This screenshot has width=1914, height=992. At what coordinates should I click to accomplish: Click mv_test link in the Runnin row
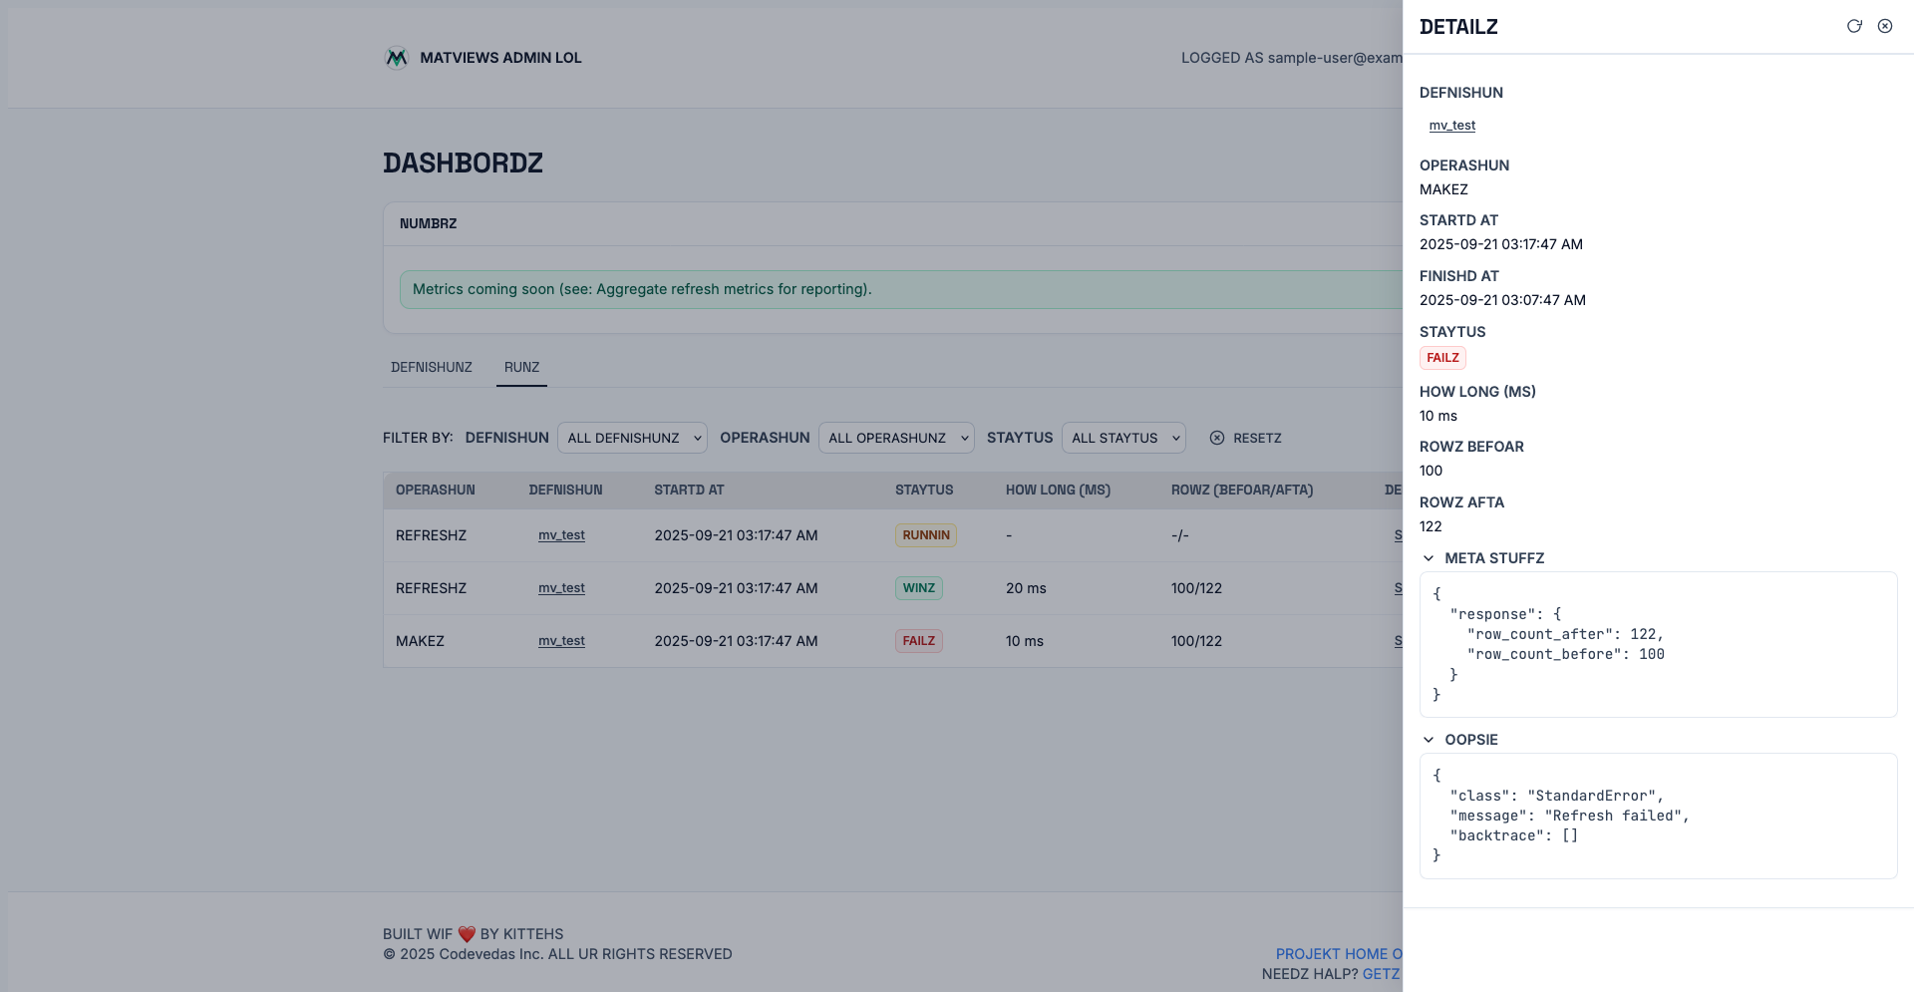click(561, 535)
